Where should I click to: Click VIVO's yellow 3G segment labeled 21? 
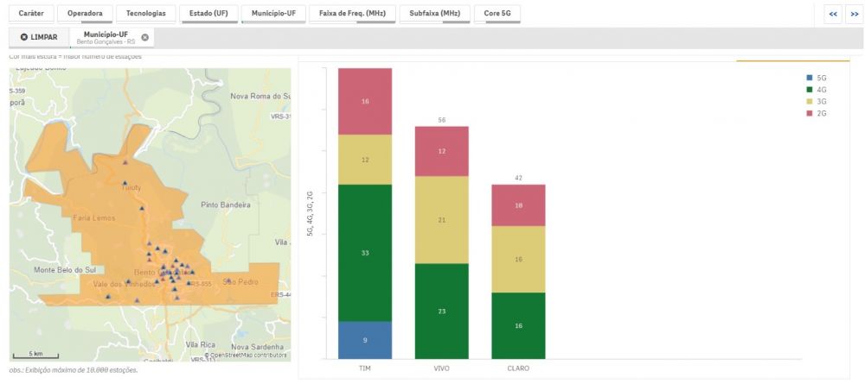442,220
